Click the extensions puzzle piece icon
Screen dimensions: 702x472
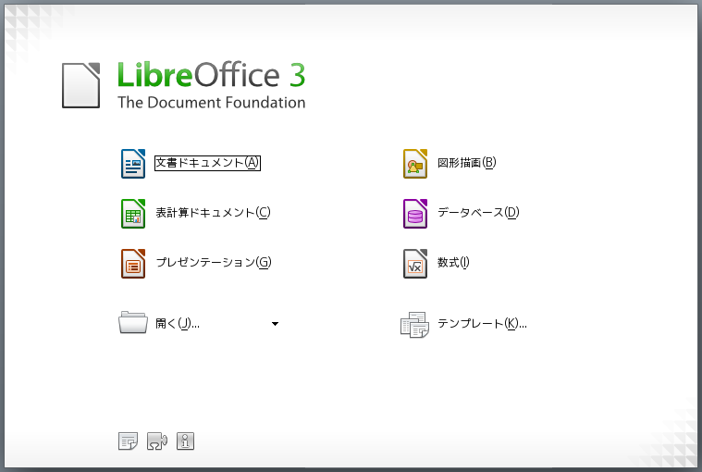click(156, 441)
